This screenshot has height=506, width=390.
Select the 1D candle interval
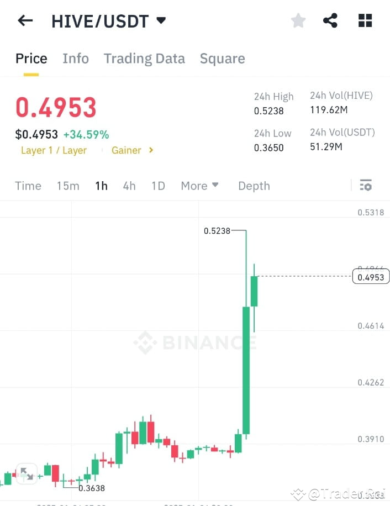coord(158,186)
